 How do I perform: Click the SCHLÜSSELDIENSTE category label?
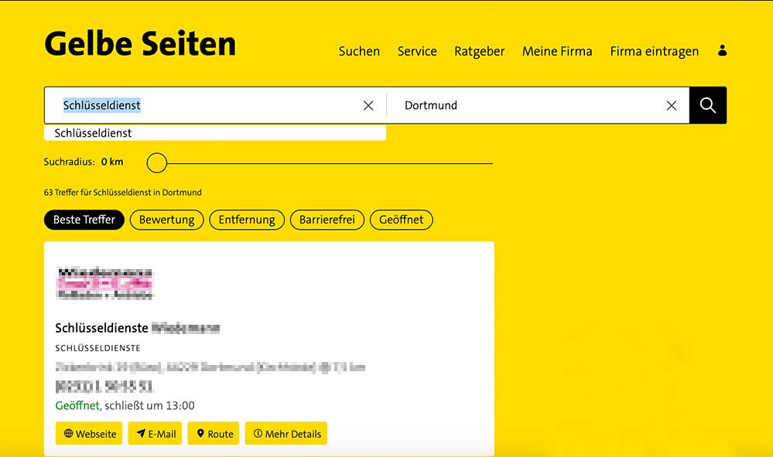coord(97,348)
